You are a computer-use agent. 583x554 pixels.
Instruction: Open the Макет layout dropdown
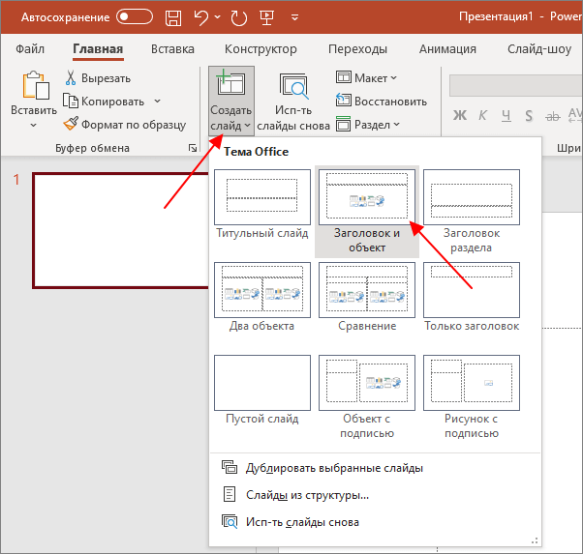[367, 78]
